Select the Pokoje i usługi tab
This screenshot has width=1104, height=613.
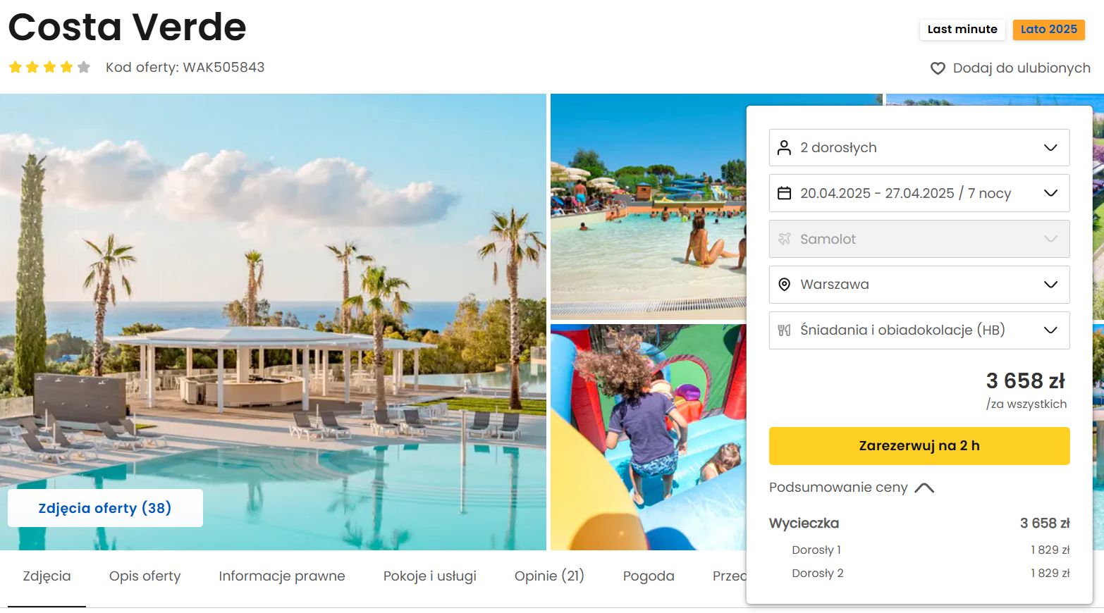coord(430,576)
